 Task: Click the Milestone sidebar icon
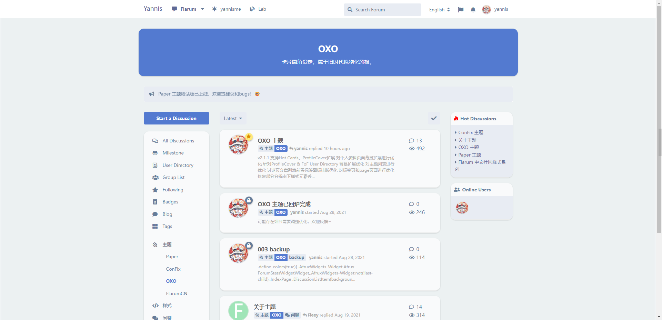155,153
